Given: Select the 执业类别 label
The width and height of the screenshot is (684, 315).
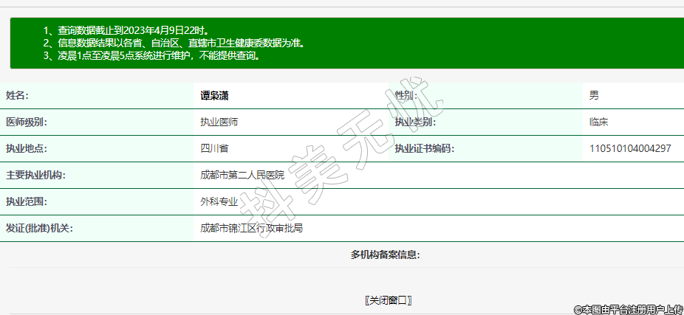Looking at the screenshot, I should coord(415,122).
